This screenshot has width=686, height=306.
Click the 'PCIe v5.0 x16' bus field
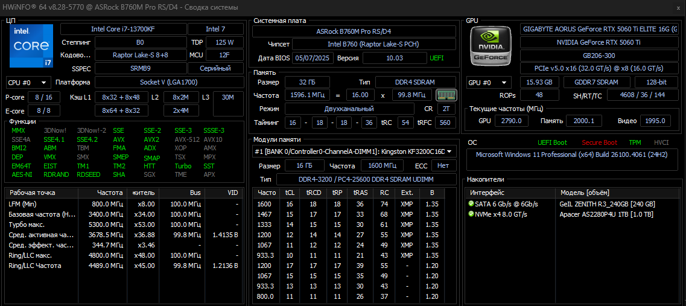[599, 68]
